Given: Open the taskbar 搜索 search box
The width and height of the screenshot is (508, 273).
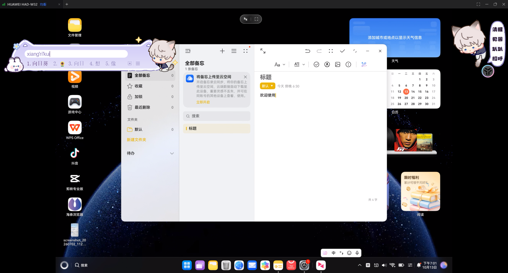Looking at the screenshot, I should (81, 265).
